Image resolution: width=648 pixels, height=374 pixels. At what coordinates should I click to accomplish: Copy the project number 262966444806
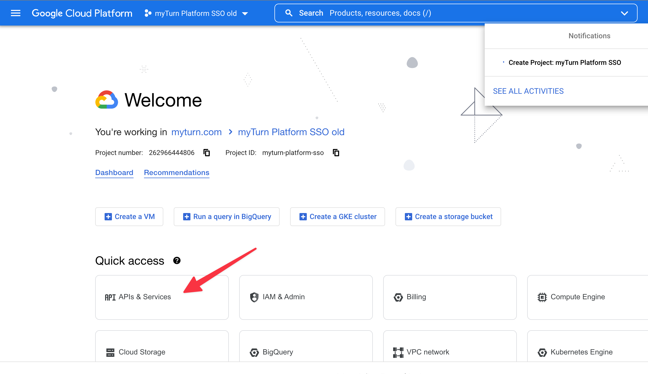click(x=207, y=153)
